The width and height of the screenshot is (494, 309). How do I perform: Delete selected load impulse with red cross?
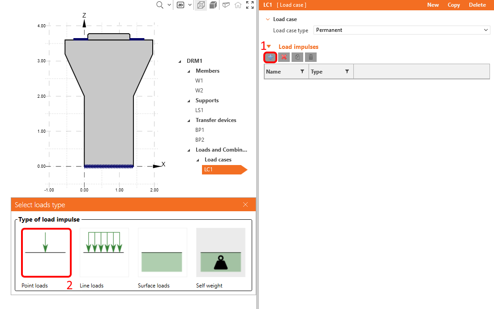tap(284, 57)
